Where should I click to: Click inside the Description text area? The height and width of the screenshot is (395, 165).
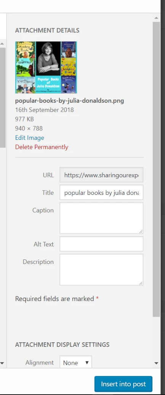point(101,270)
